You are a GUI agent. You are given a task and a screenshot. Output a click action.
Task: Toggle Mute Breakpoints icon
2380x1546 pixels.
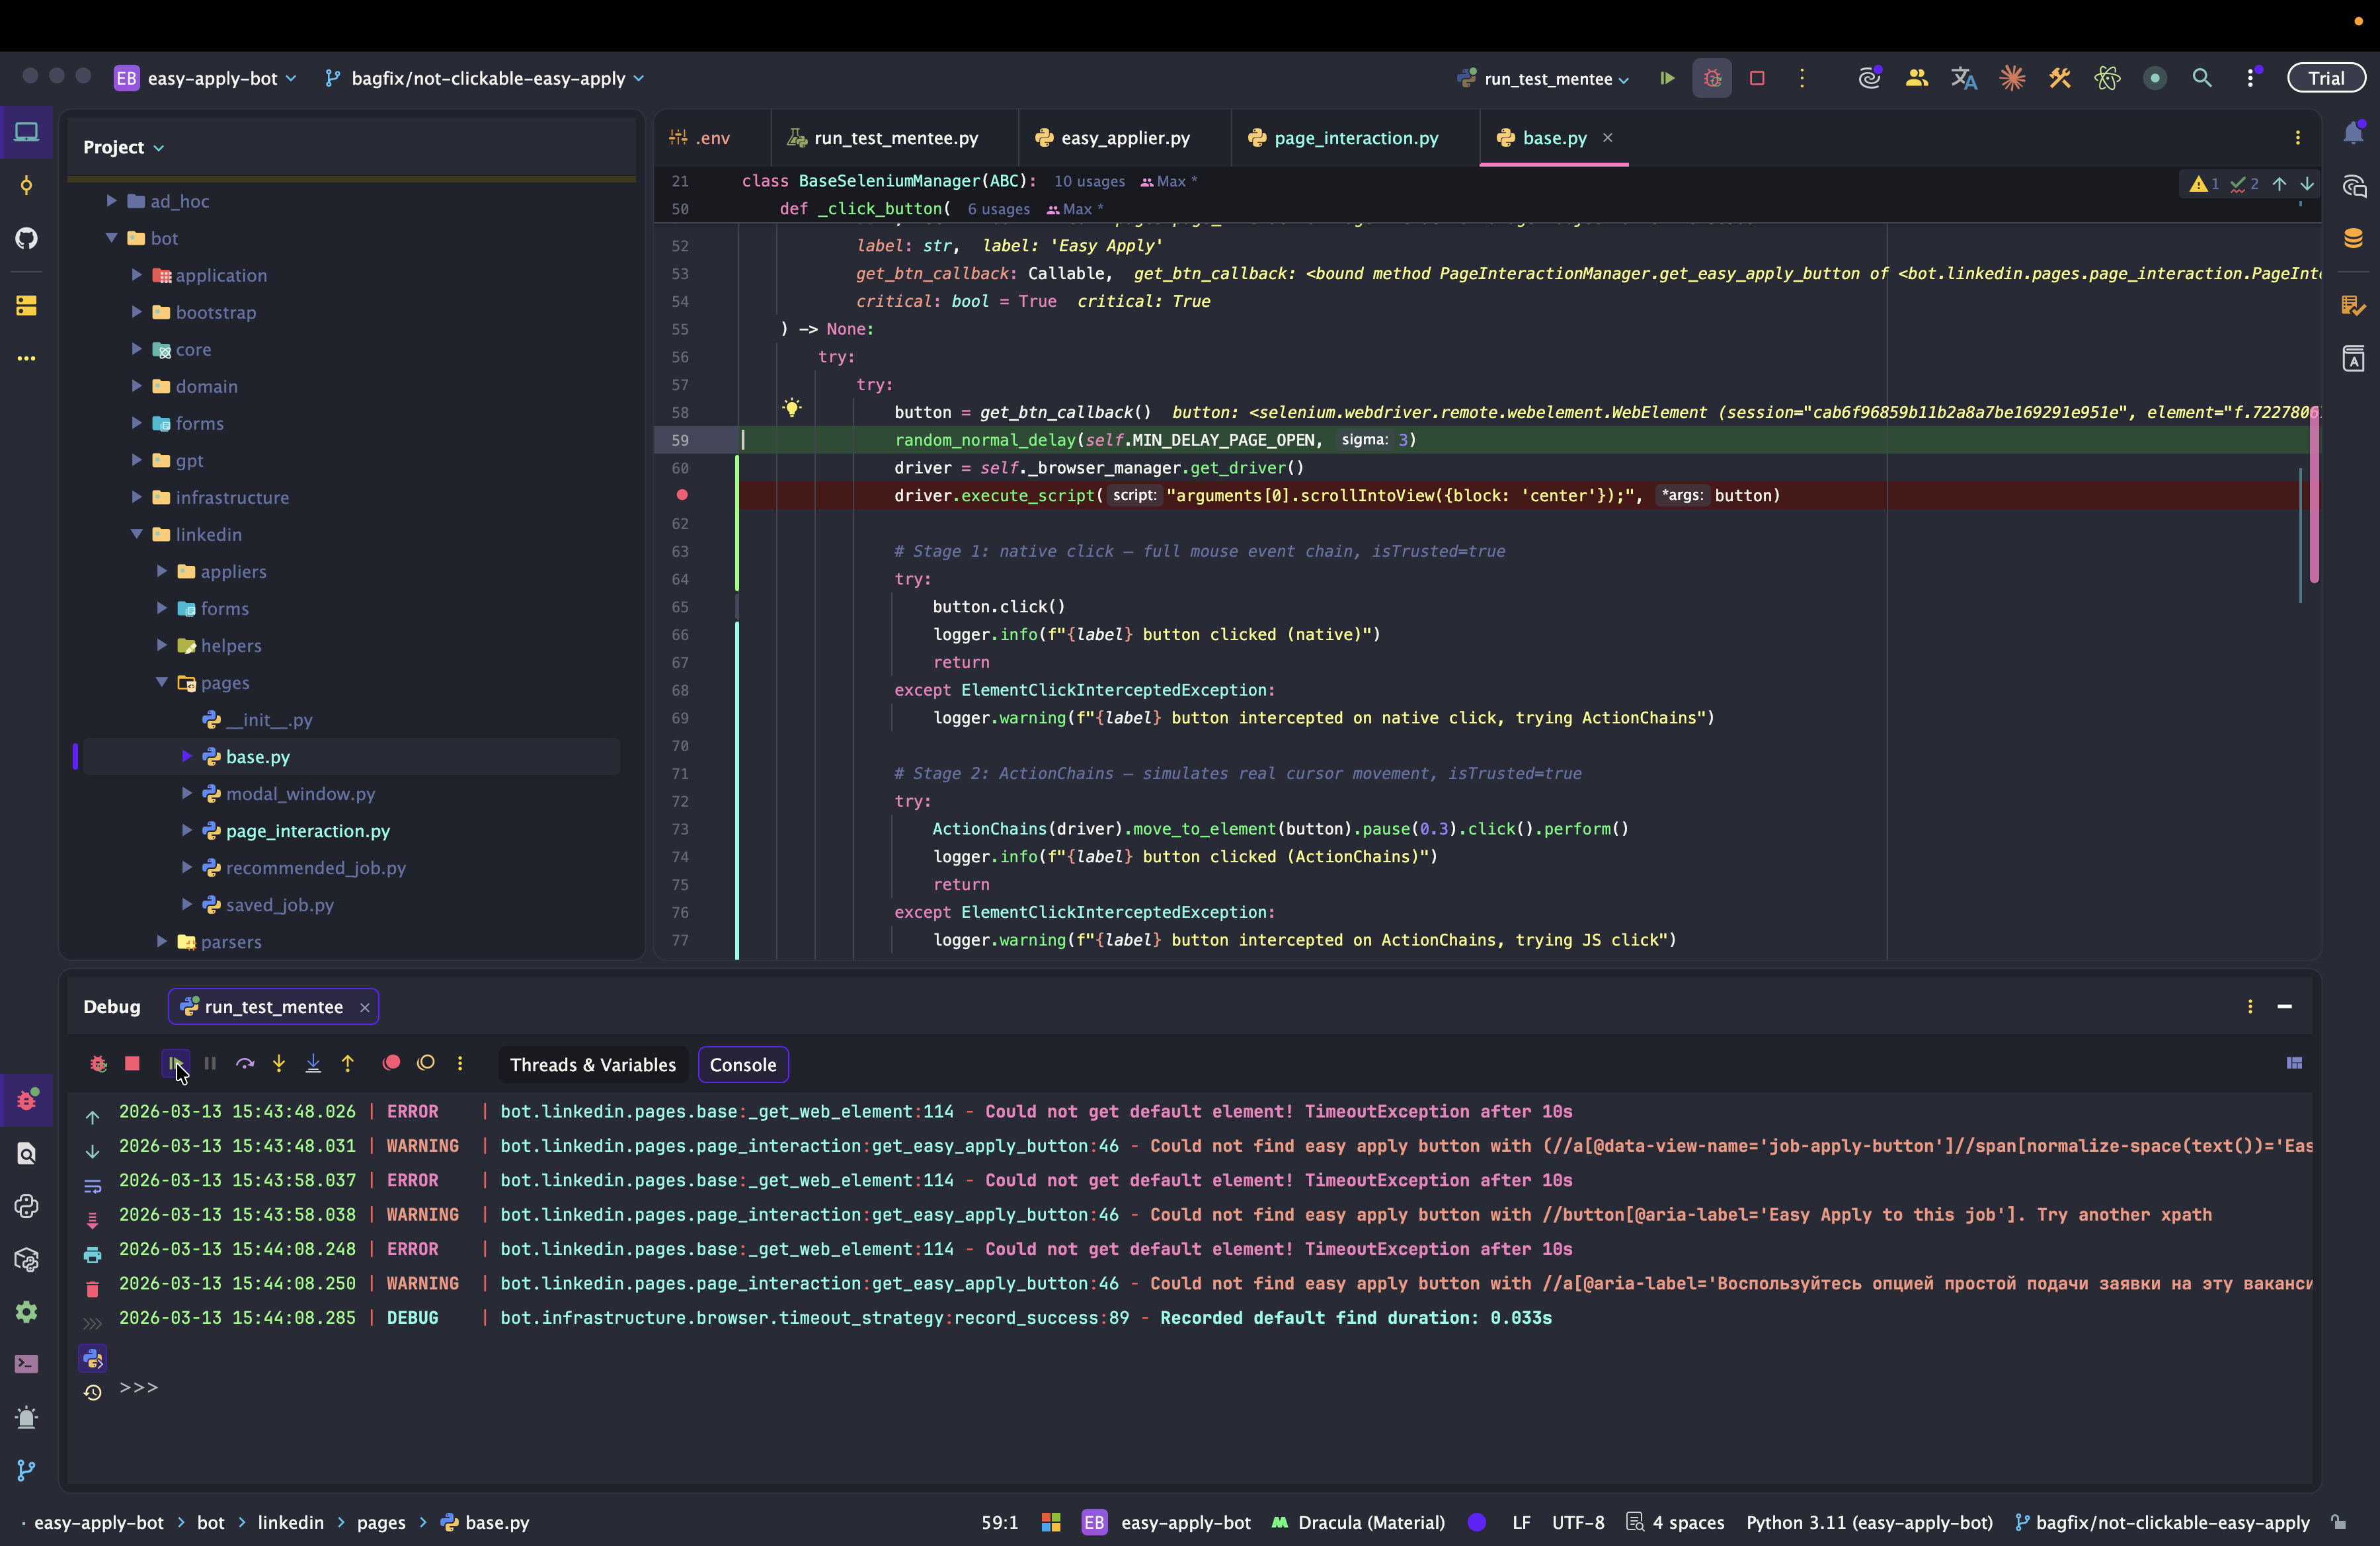click(x=426, y=1064)
